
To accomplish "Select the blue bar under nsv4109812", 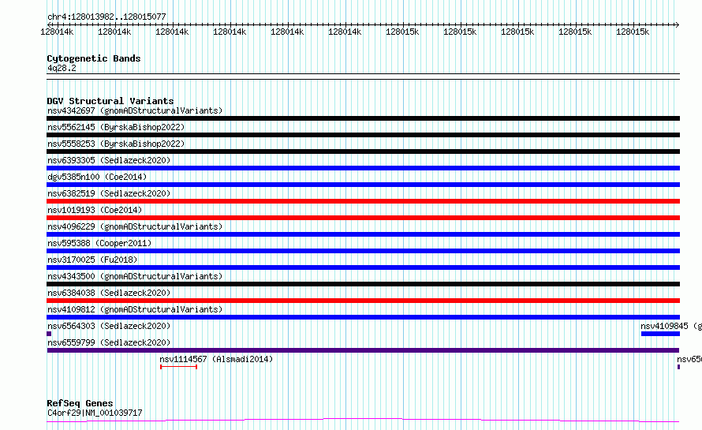I will tap(363, 317).
